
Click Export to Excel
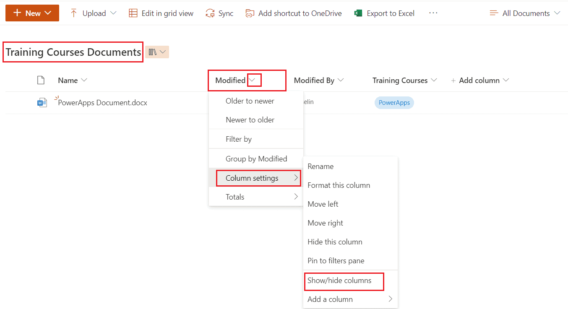[384, 13]
